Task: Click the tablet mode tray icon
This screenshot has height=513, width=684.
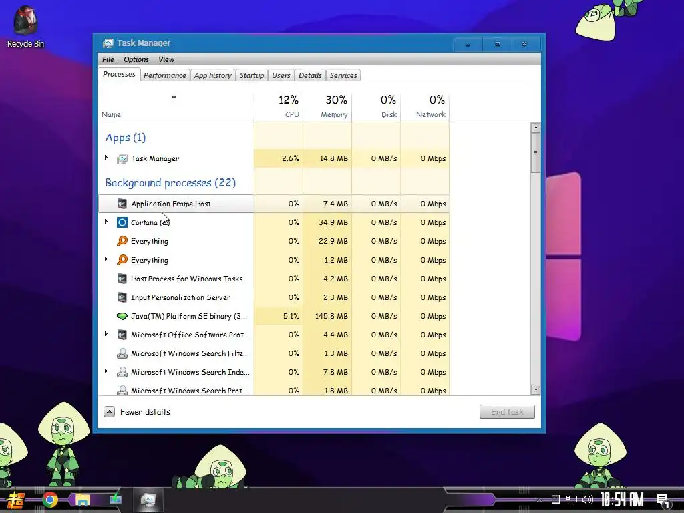Action: coord(555,500)
